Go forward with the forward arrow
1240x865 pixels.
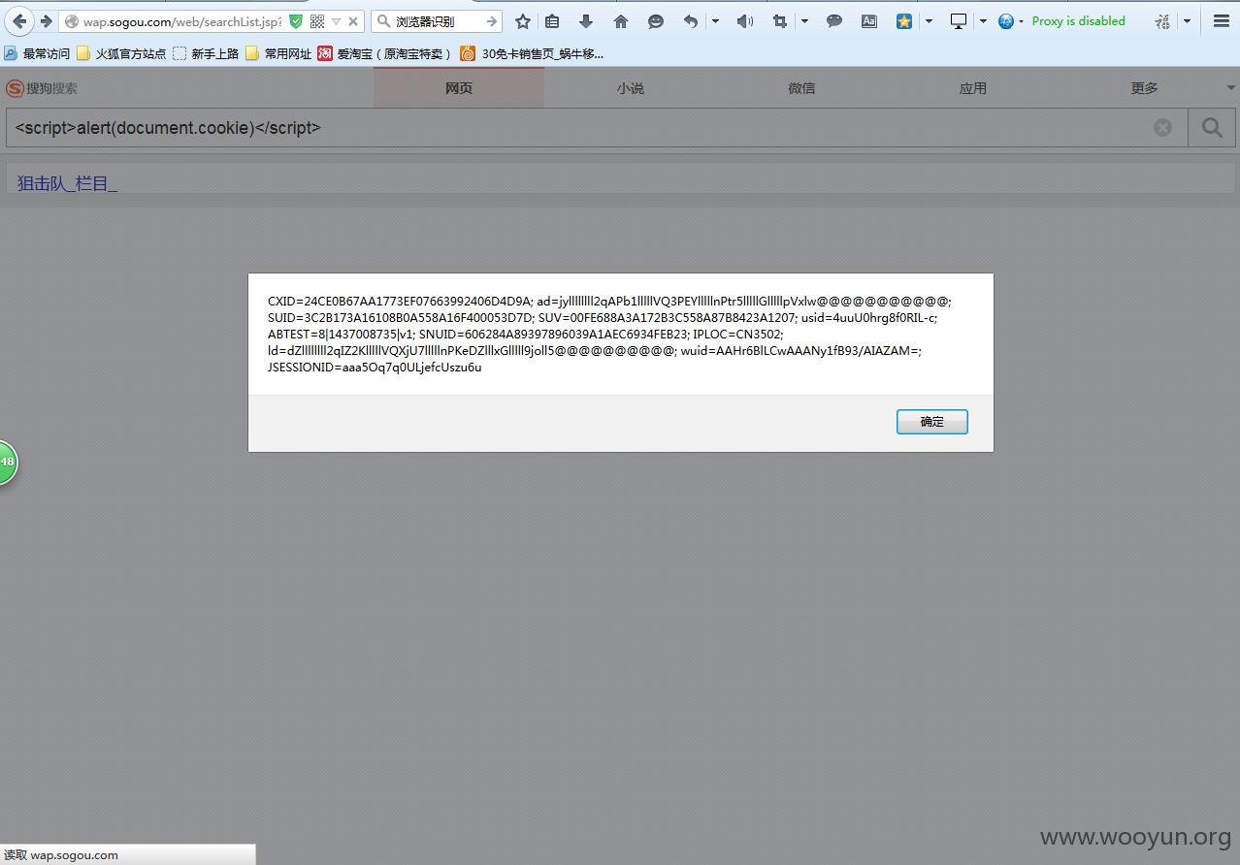(x=46, y=20)
